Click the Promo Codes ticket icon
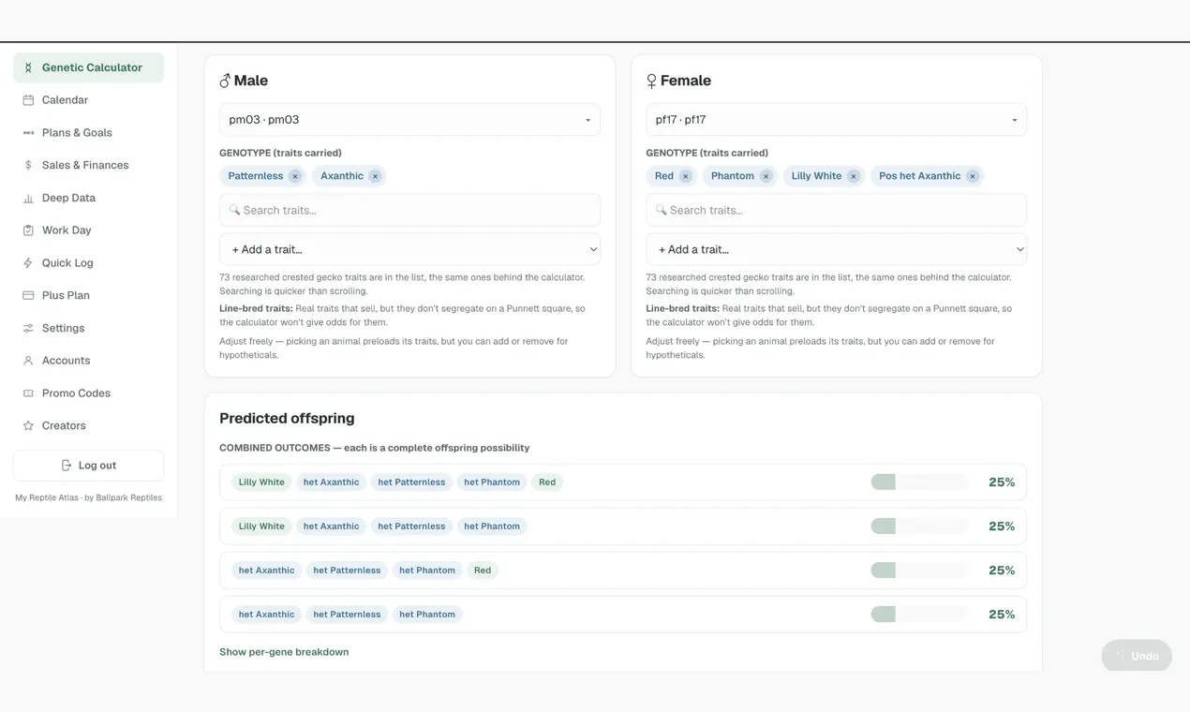This screenshot has height=712, width=1190. (28, 393)
